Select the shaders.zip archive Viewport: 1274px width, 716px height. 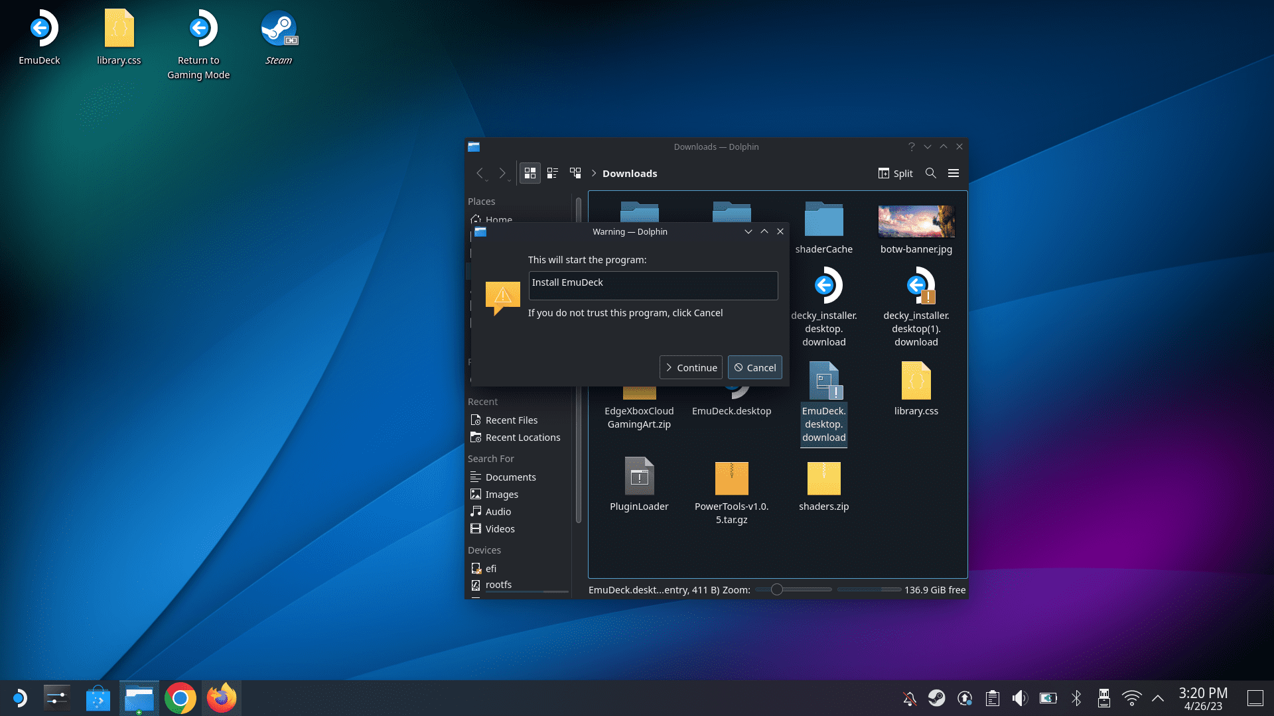pos(823,486)
